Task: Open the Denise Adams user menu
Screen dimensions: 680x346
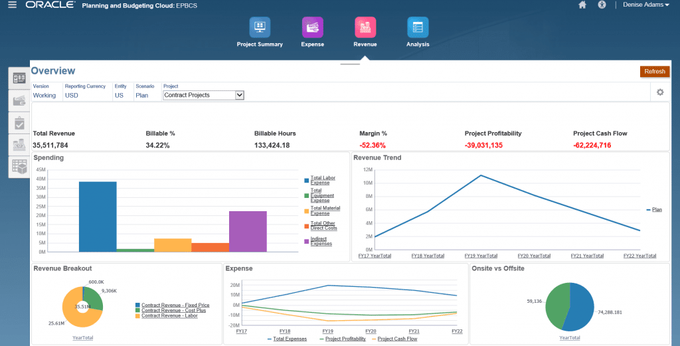Action: pos(646,5)
